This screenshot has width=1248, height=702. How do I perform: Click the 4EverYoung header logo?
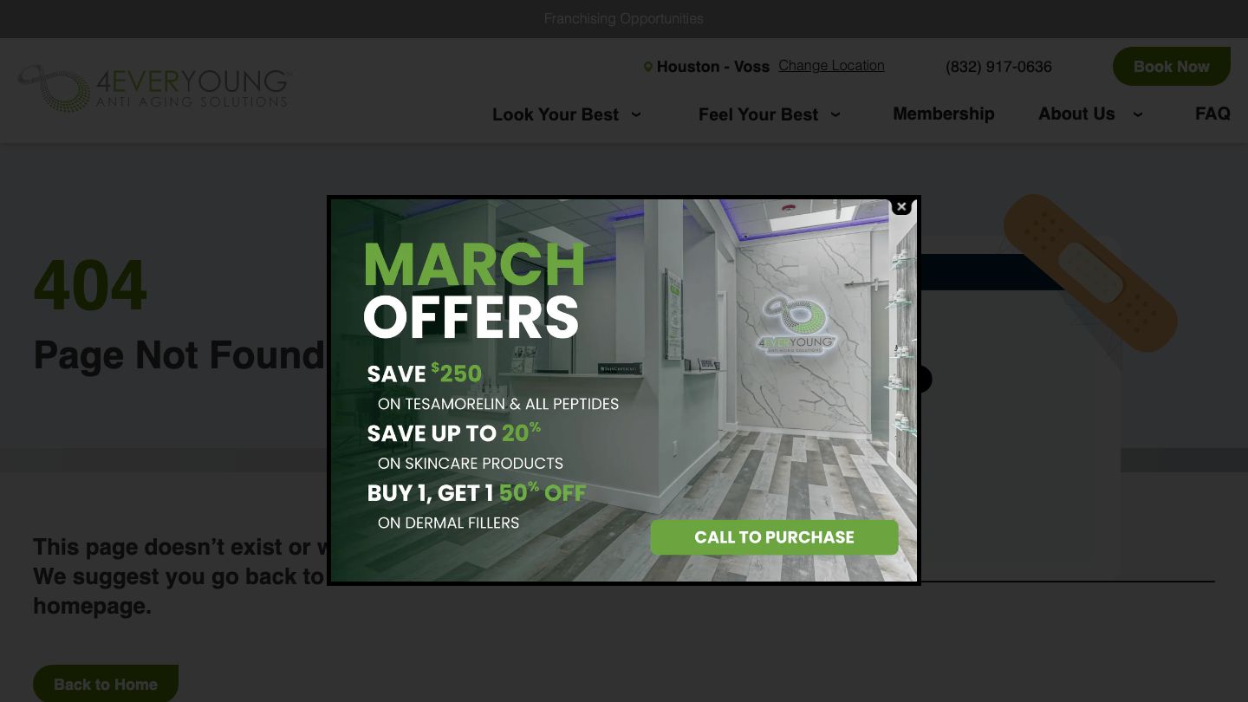click(x=154, y=88)
